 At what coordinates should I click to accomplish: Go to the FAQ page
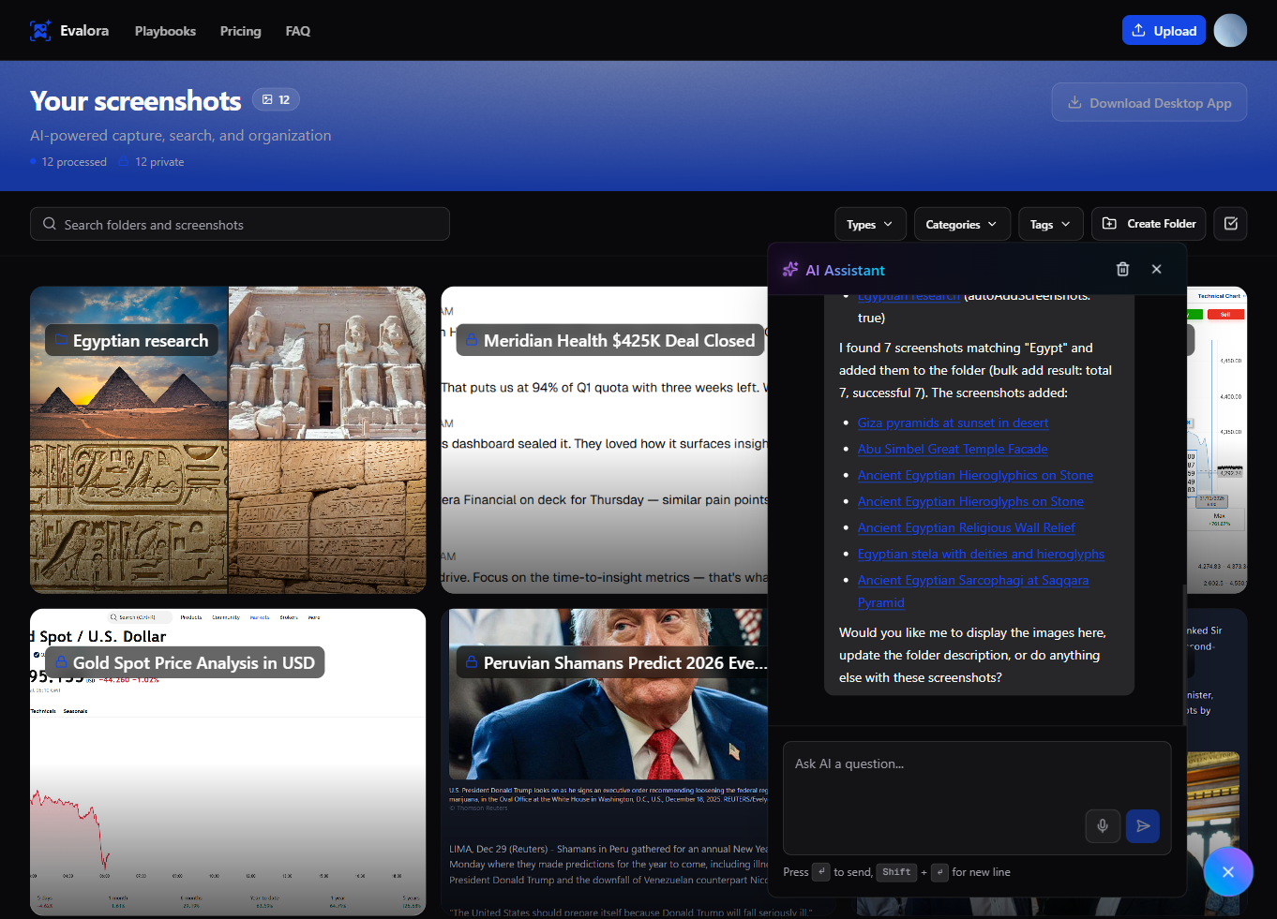coord(298,31)
